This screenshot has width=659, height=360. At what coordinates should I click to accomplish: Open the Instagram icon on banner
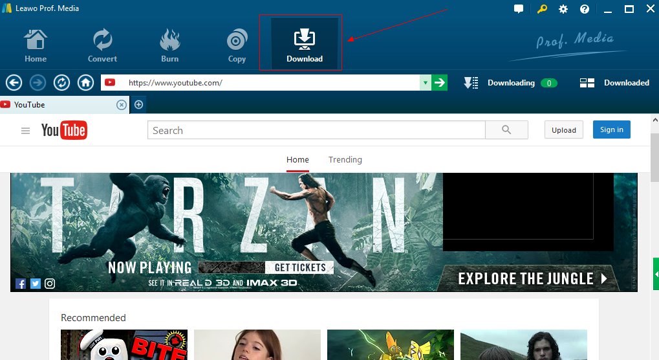coord(50,284)
